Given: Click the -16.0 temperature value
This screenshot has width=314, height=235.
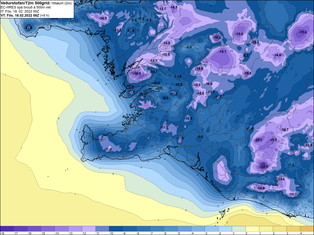Looking at the screenshot, I should pyautogui.click(x=137, y=74).
